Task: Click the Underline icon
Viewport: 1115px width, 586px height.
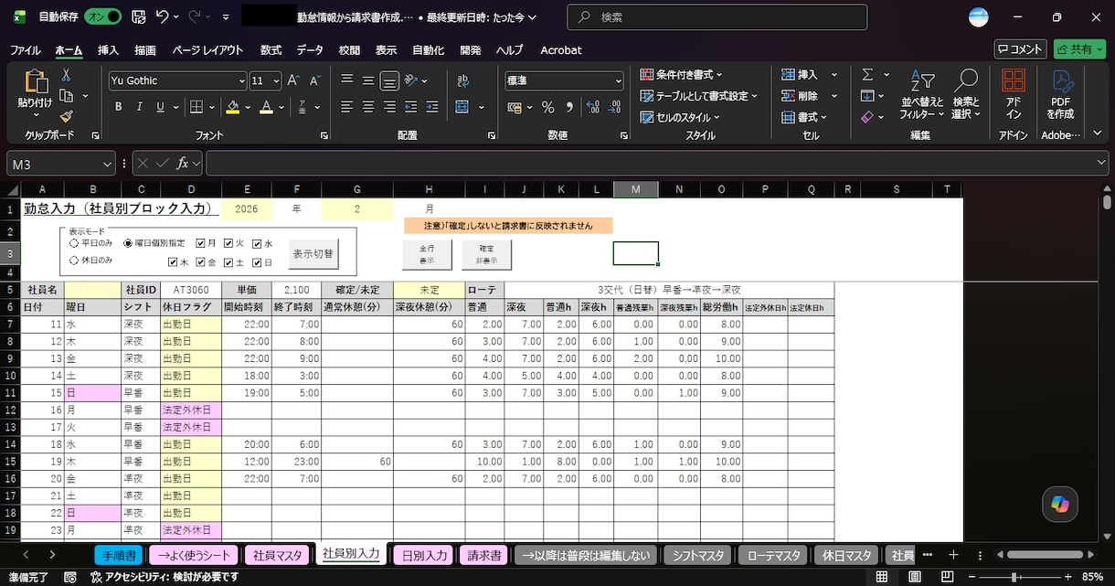Action: 160,107
